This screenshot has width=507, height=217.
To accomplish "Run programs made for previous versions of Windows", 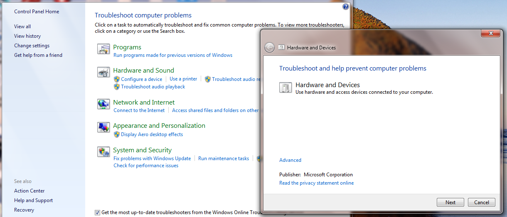I will 173,55.
